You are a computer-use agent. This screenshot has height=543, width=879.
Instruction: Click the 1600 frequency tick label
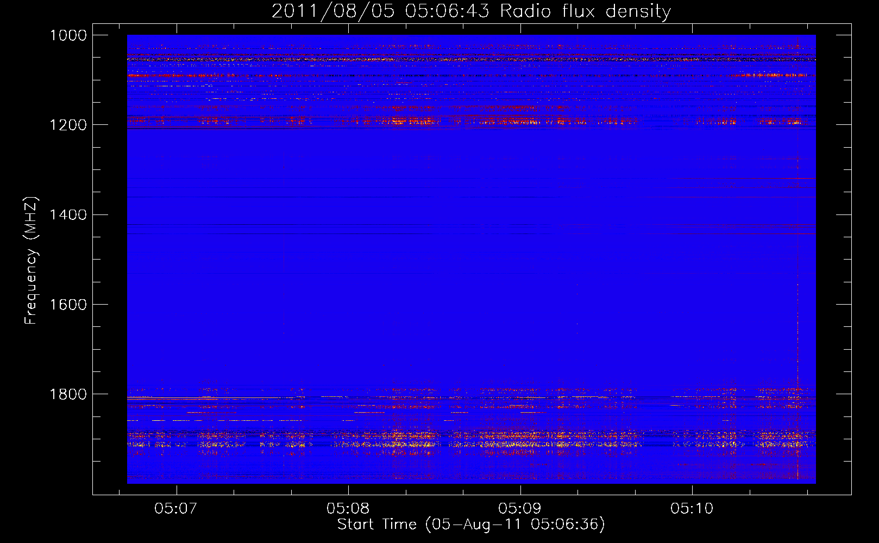click(68, 305)
